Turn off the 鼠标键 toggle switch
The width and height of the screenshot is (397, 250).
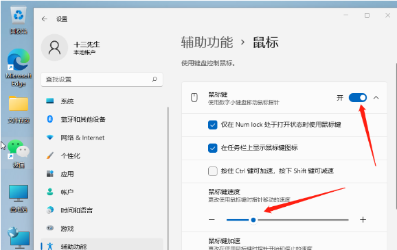tap(357, 98)
